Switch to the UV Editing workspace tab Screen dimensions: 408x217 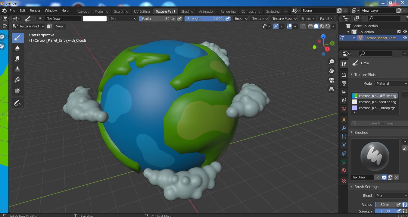point(142,11)
